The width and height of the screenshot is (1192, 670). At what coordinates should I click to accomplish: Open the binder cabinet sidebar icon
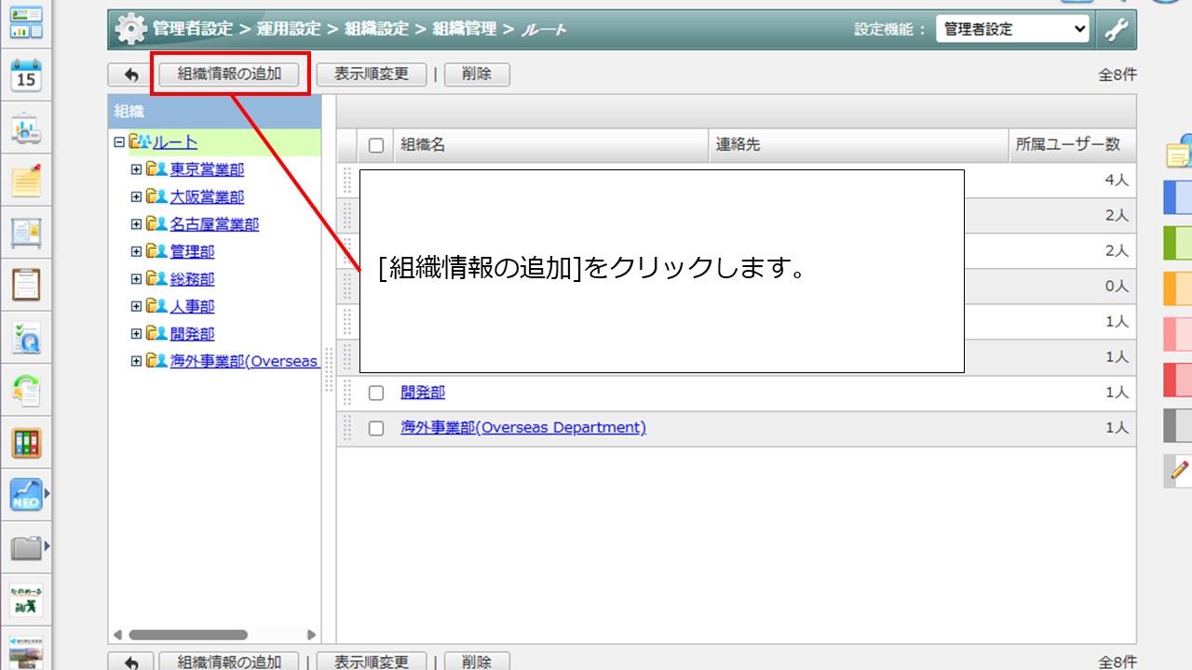26,443
